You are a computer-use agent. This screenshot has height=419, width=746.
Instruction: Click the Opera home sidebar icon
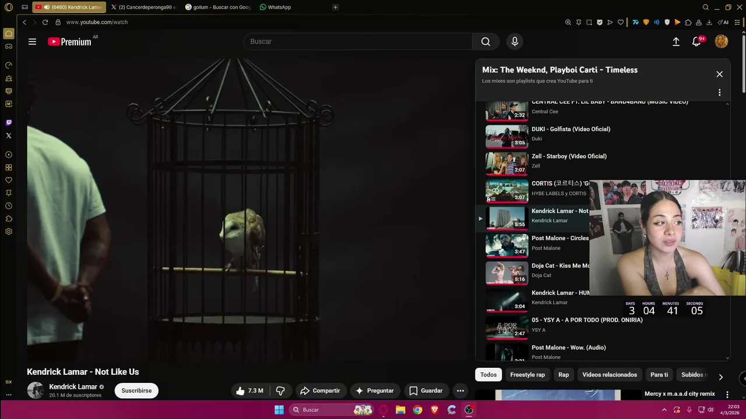pyautogui.click(x=9, y=34)
